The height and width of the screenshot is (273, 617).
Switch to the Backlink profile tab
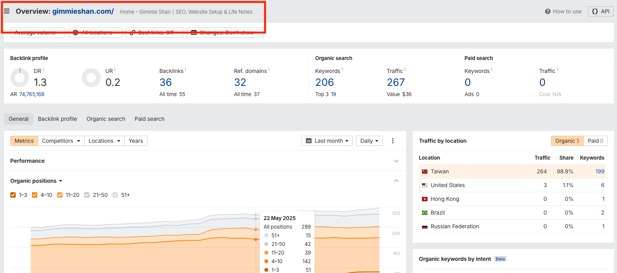click(x=57, y=119)
